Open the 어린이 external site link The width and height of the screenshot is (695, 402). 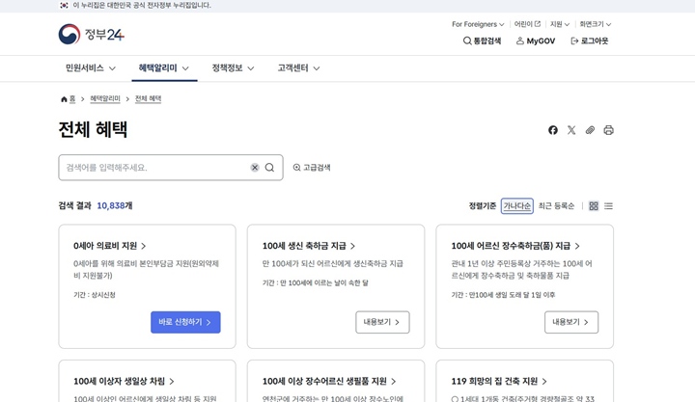[527, 24]
